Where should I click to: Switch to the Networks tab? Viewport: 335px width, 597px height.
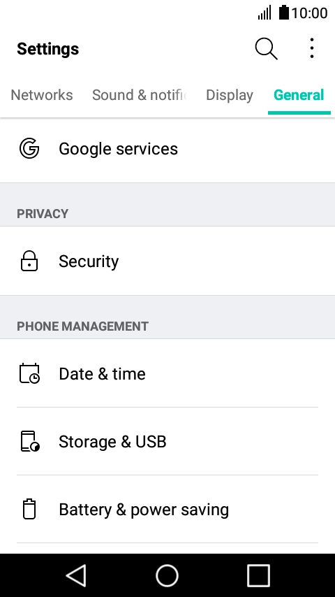pyautogui.click(x=42, y=95)
